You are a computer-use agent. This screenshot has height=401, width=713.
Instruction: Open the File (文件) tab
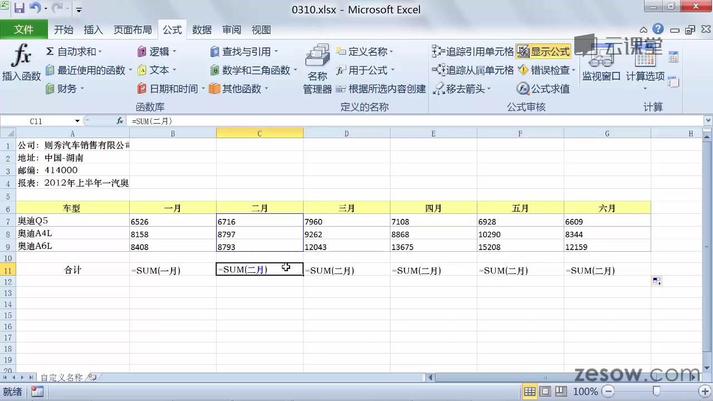24,30
